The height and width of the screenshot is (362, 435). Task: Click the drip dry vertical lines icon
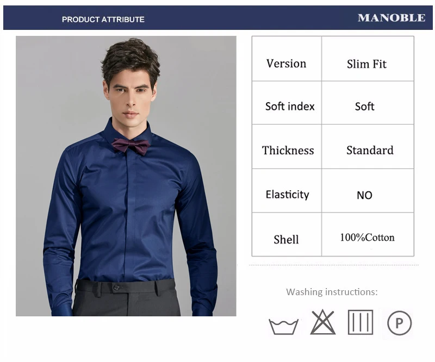(361, 322)
